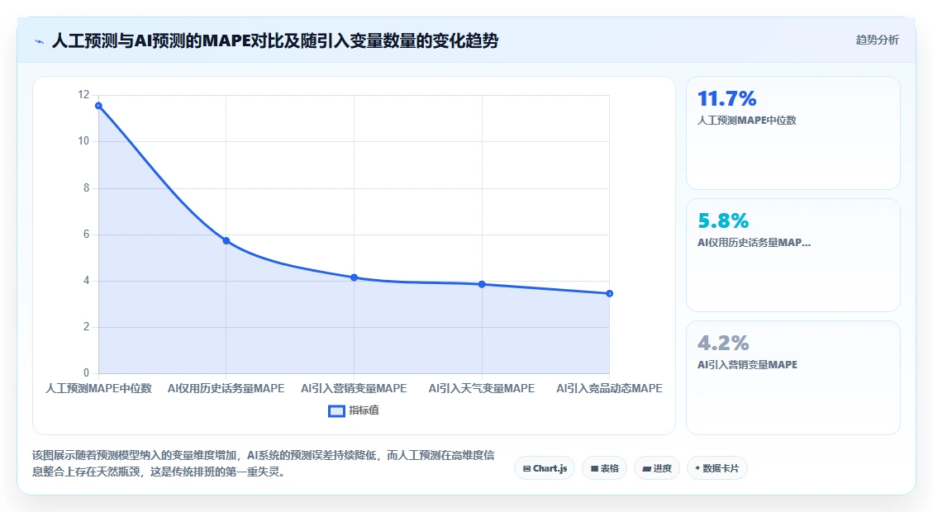Image resolution: width=933 pixels, height=512 pixels.
Task: Click x-axis label AI引入竞品动态MAPE
Action: coord(609,388)
